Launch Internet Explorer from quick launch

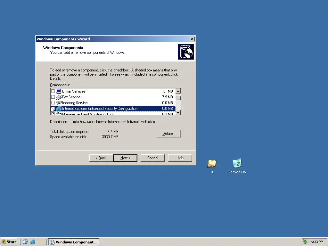33,242
